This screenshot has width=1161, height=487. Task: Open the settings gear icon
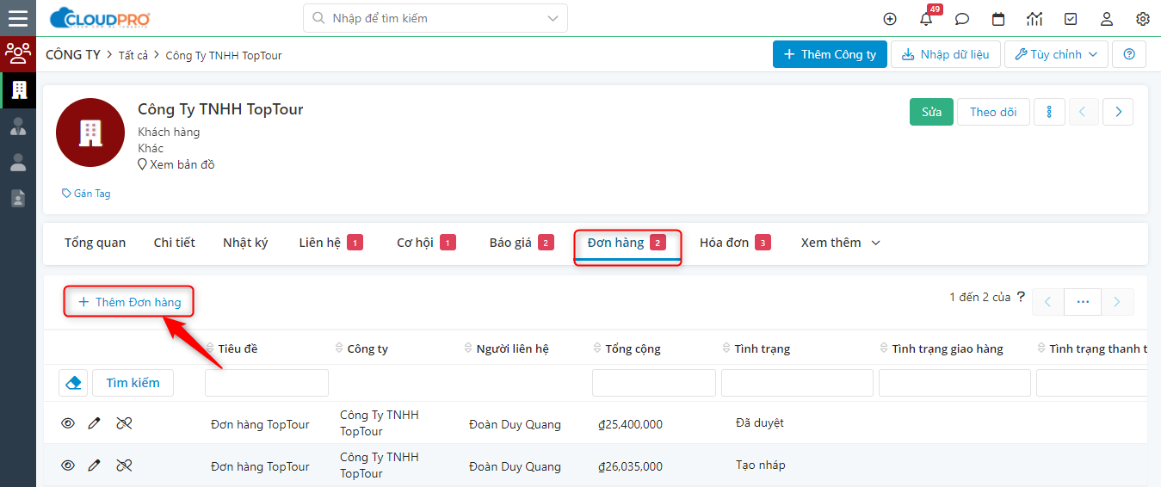pyautogui.click(x=1143, y=19)
